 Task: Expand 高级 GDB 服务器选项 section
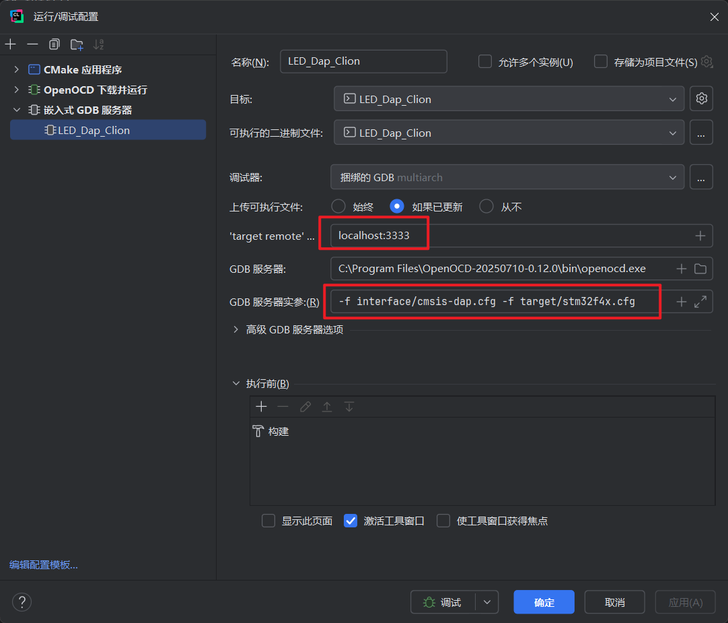point(236,329)
